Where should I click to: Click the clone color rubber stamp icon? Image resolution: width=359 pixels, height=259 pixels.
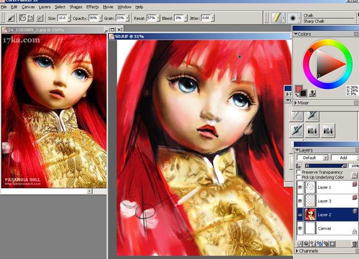(312, 93)
